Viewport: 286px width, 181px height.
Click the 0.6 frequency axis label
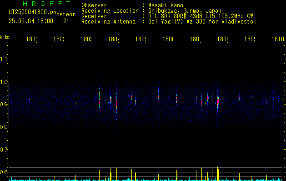pos(4,172)
